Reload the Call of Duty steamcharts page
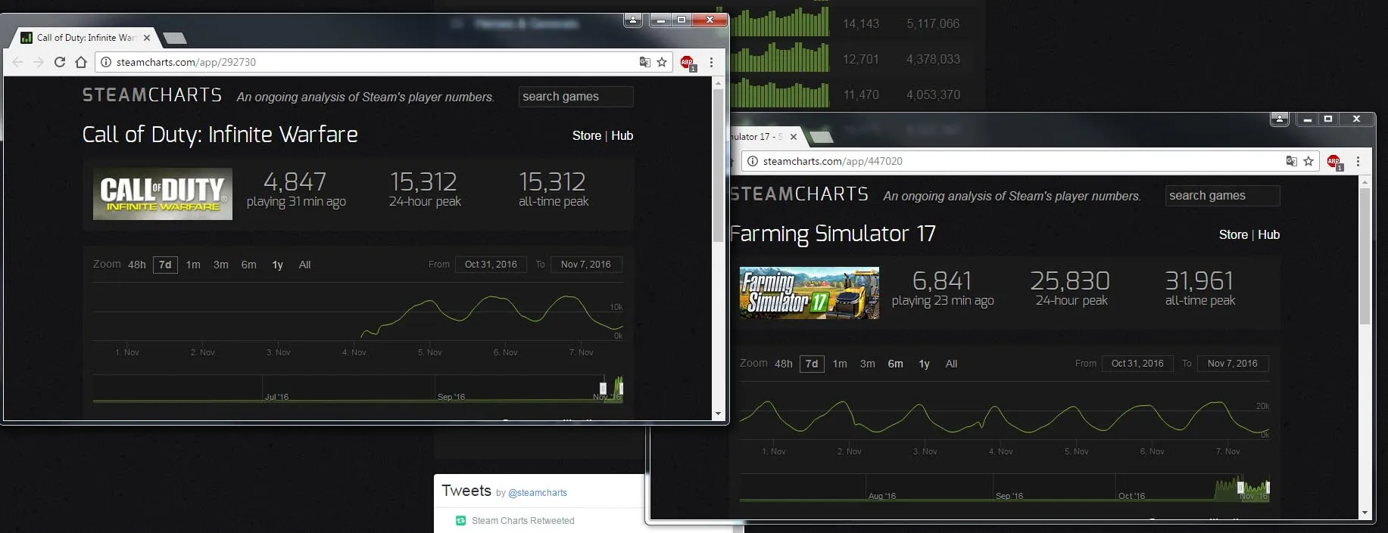 point(60,62)
